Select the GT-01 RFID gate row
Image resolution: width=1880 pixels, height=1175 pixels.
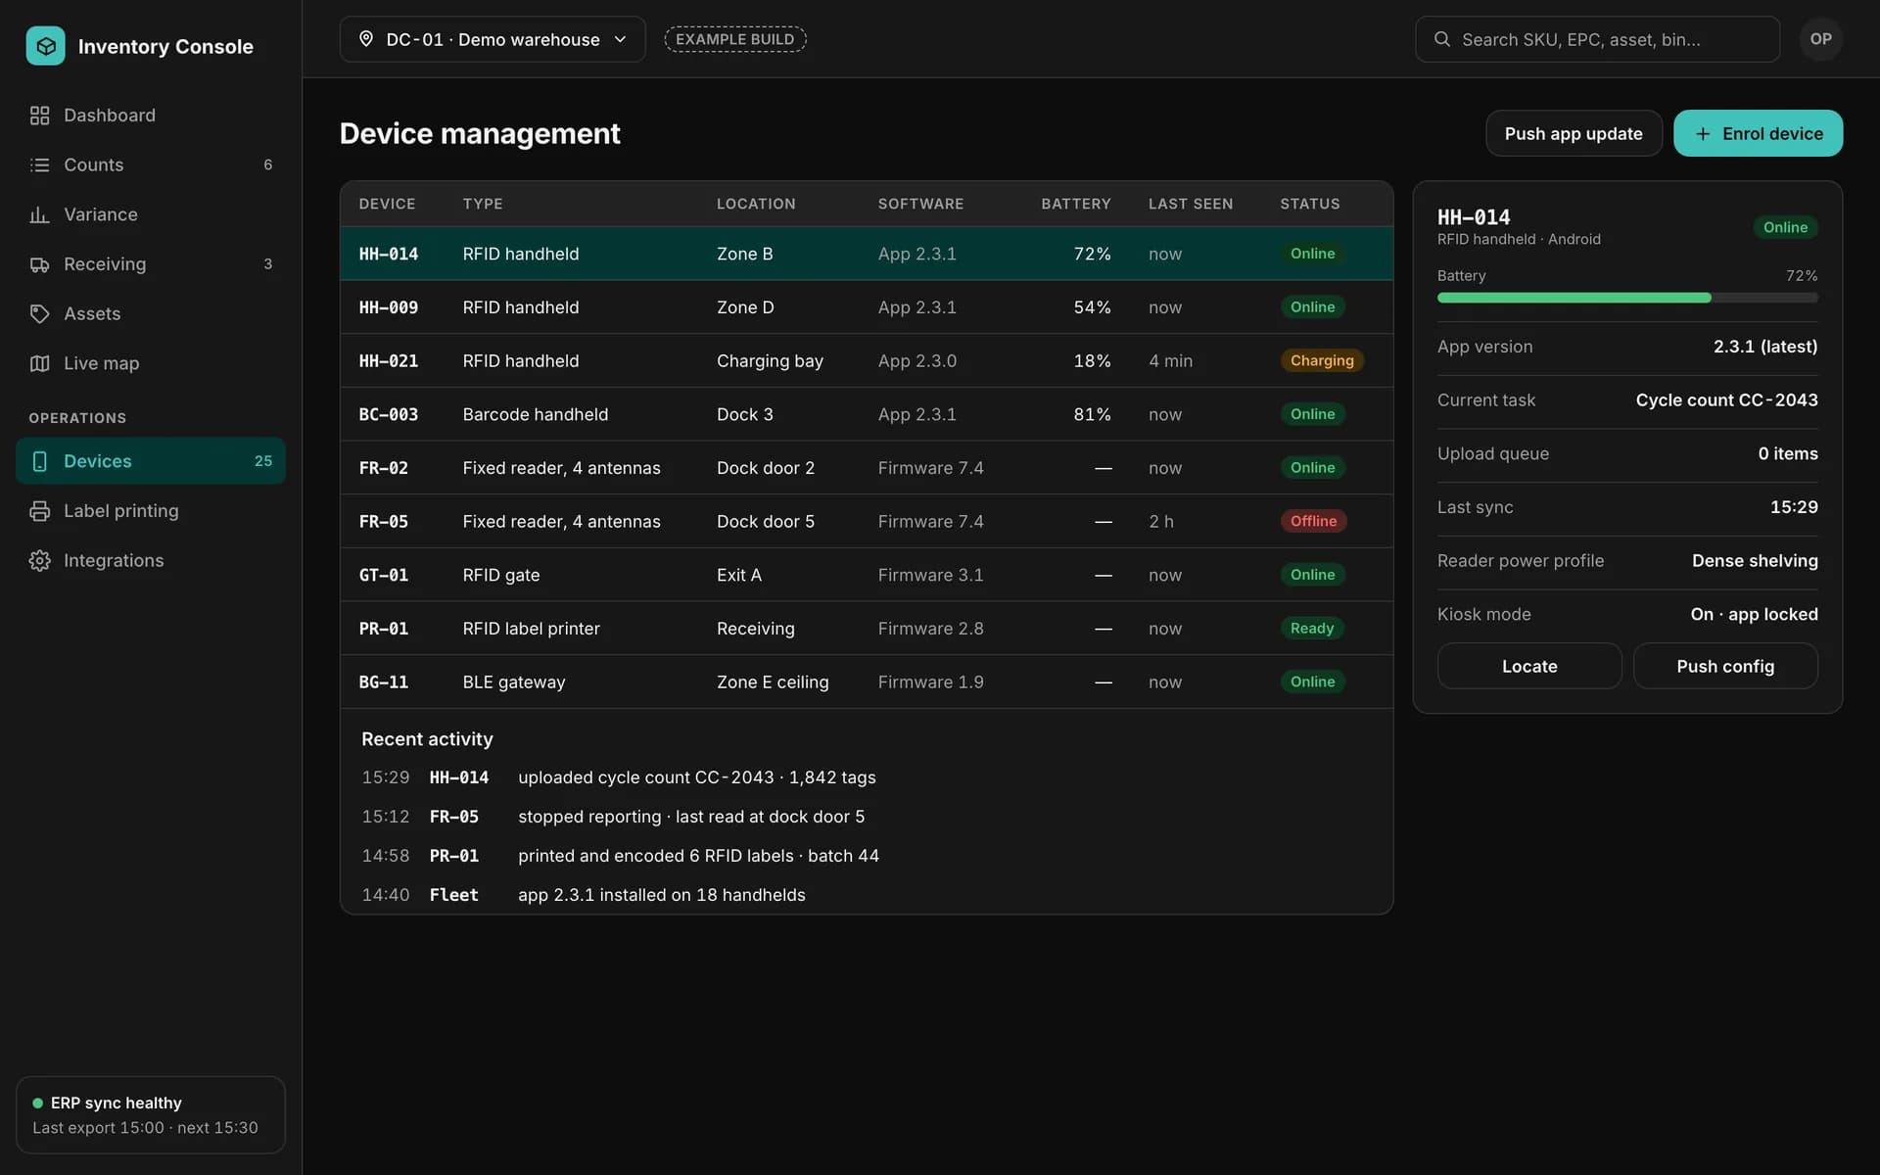click(x=867, y=575)
